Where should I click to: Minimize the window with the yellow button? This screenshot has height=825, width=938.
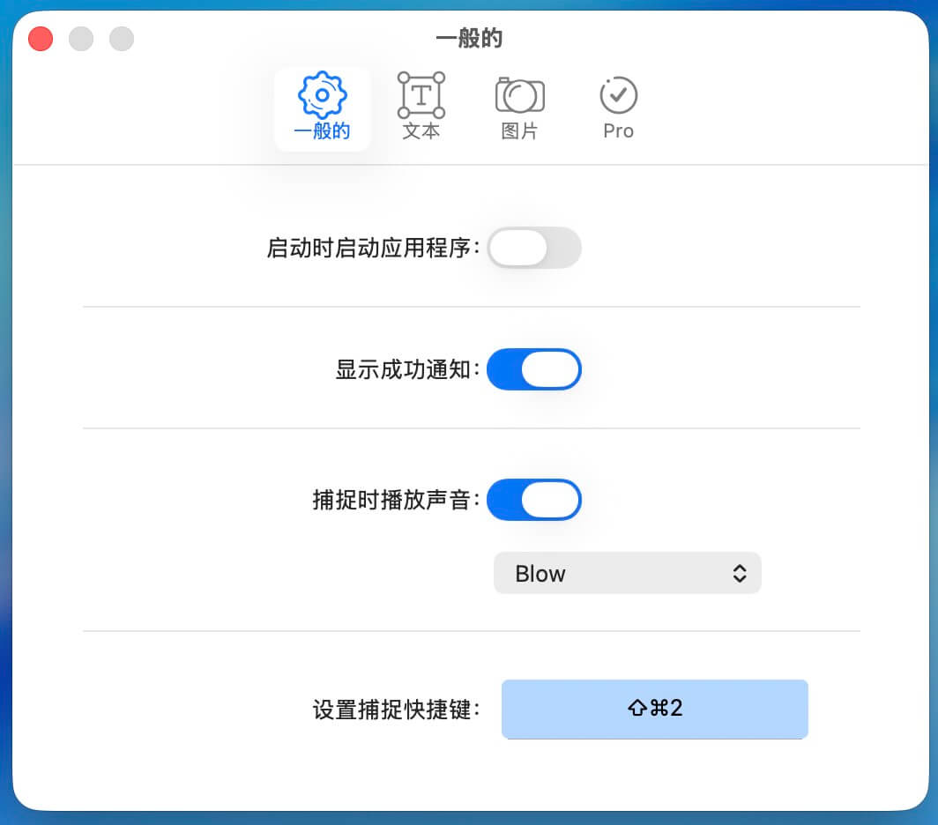point(81,39)
